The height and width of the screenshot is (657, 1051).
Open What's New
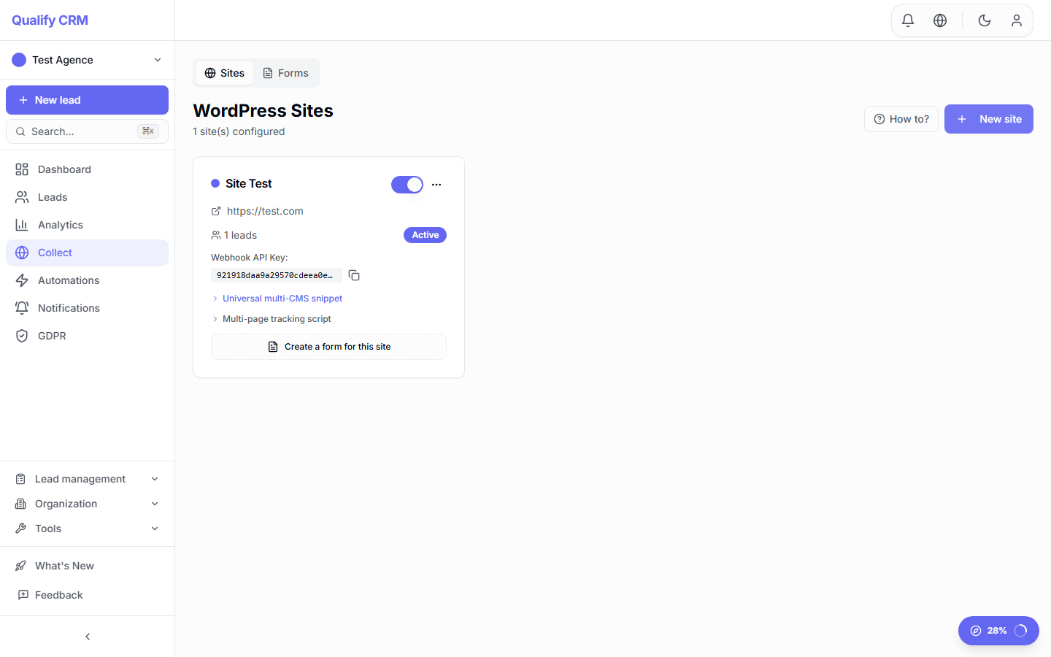tap(87, 566)
